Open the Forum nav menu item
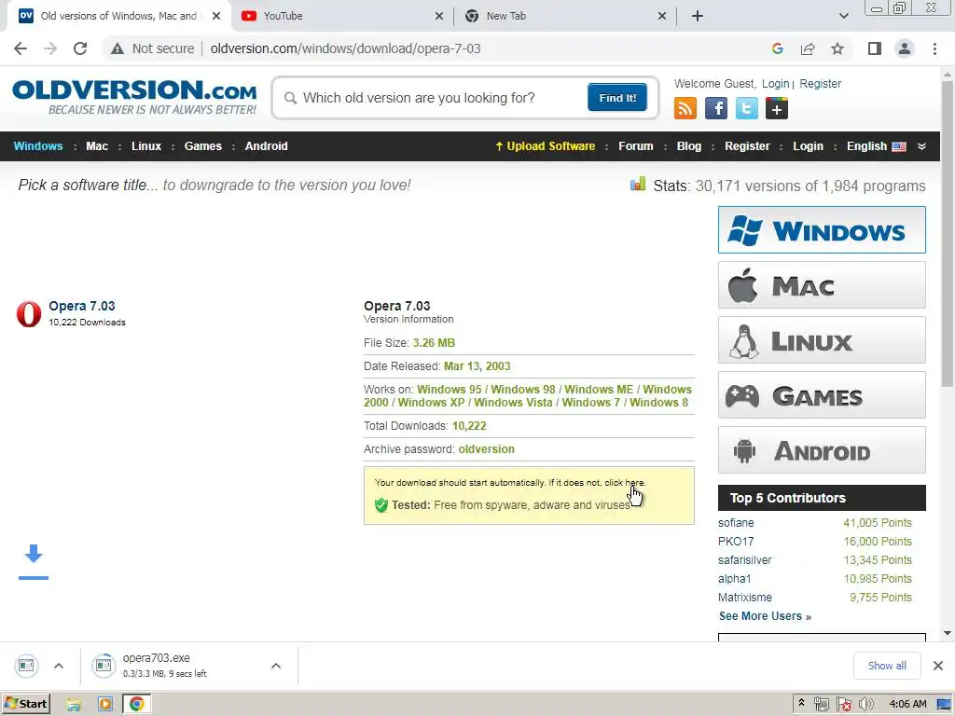 635,146
